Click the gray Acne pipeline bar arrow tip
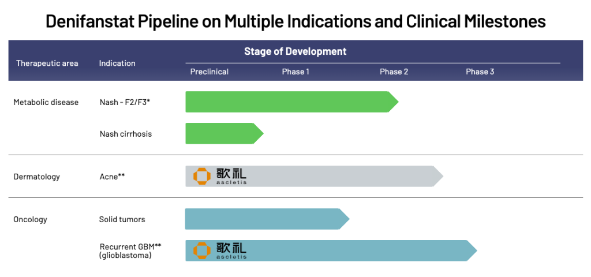This screenshot has height=277, width=591. (x=437, y=176)
